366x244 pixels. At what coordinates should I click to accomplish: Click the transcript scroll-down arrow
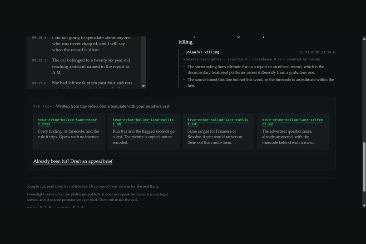pos(143,86)
